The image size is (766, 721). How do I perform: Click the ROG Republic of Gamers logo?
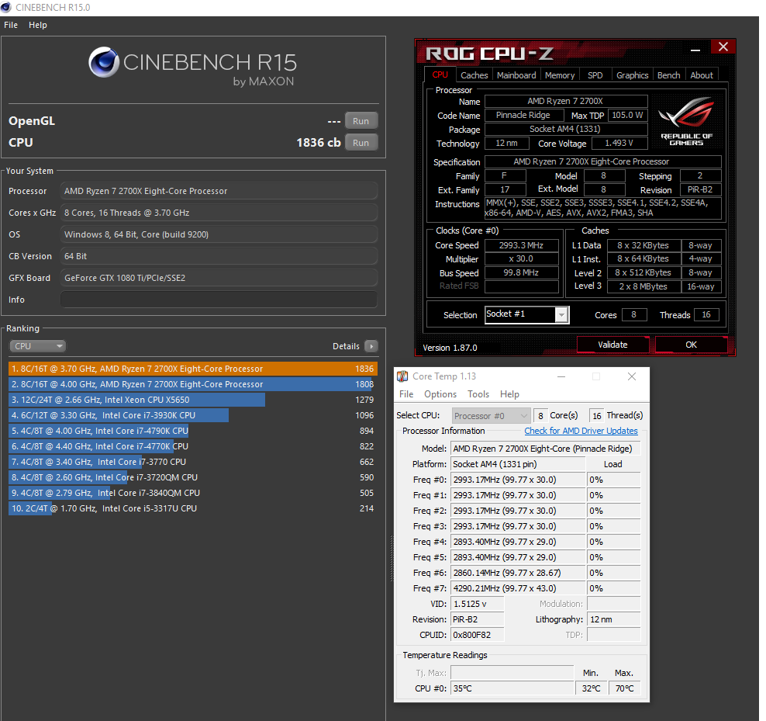pyautogui.click(x=686, y=121)
